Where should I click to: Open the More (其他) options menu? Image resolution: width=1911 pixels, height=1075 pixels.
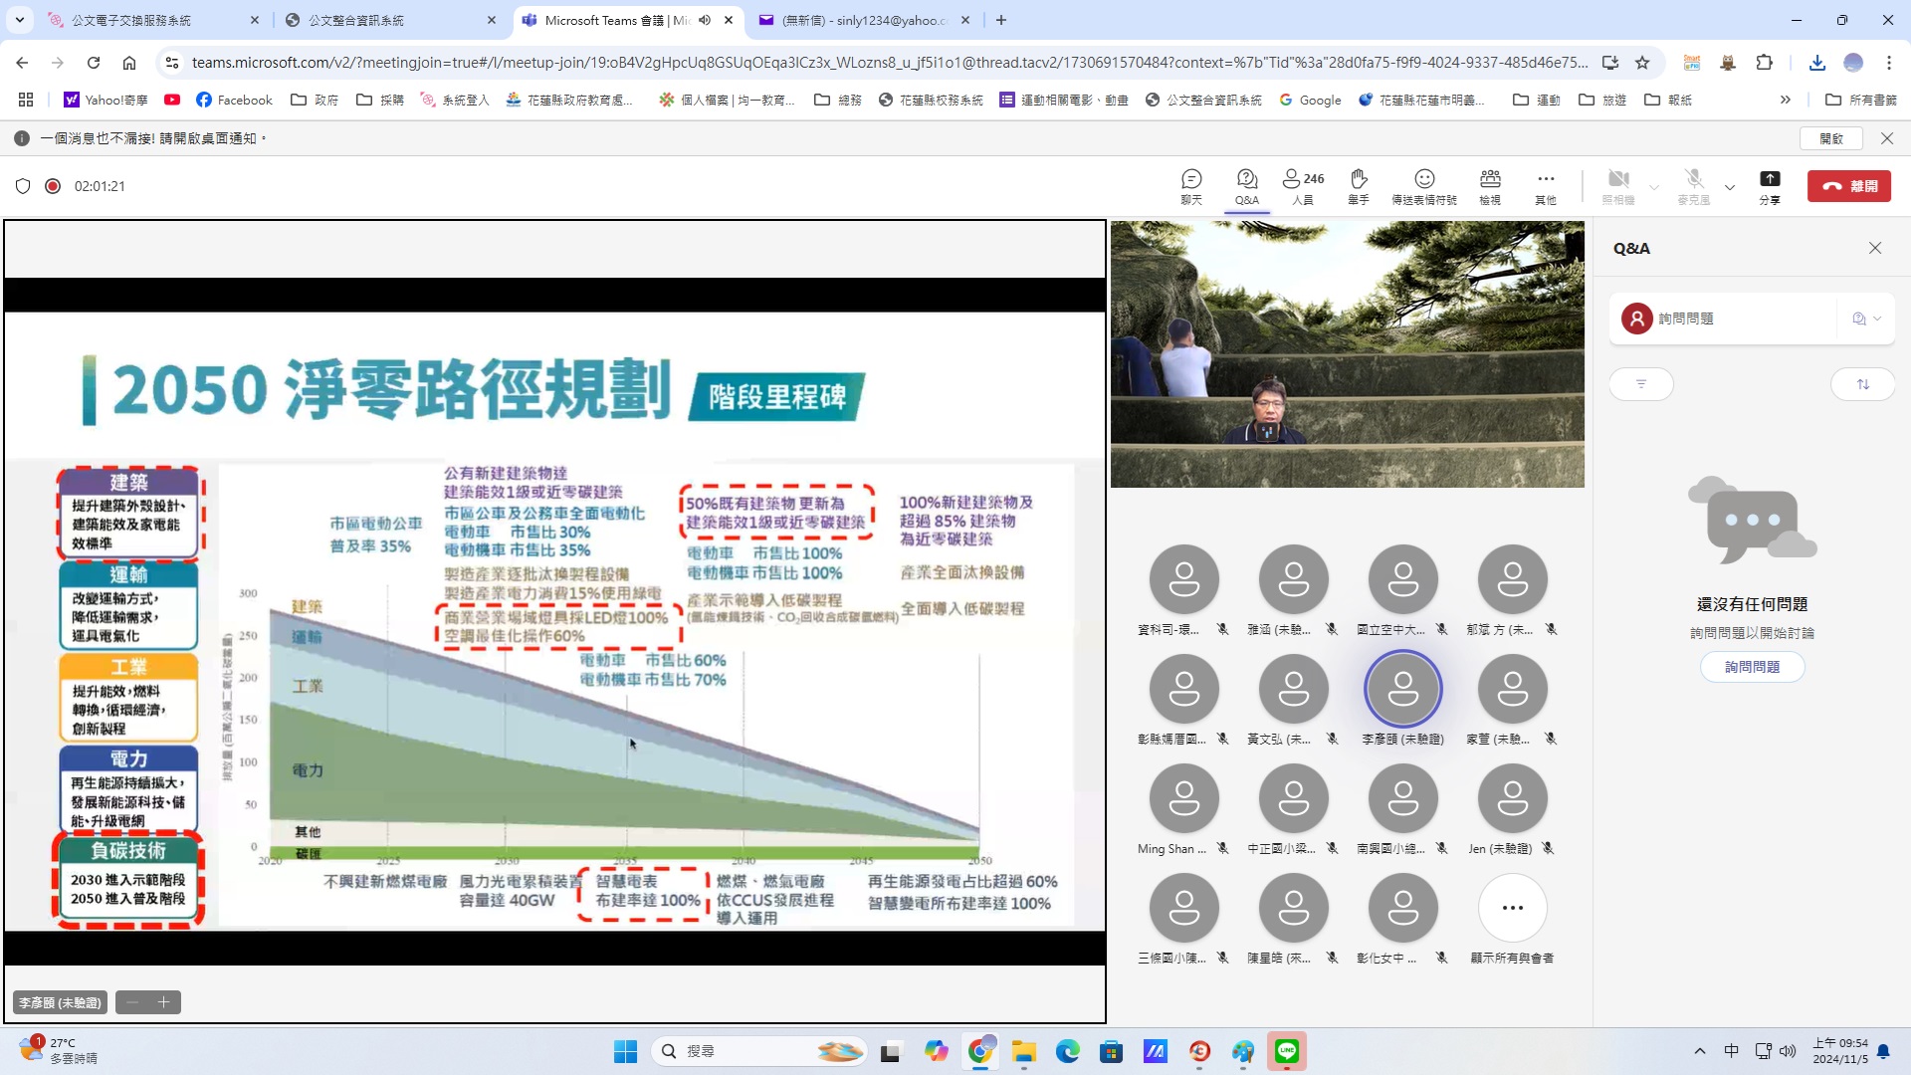[1545, 186]
